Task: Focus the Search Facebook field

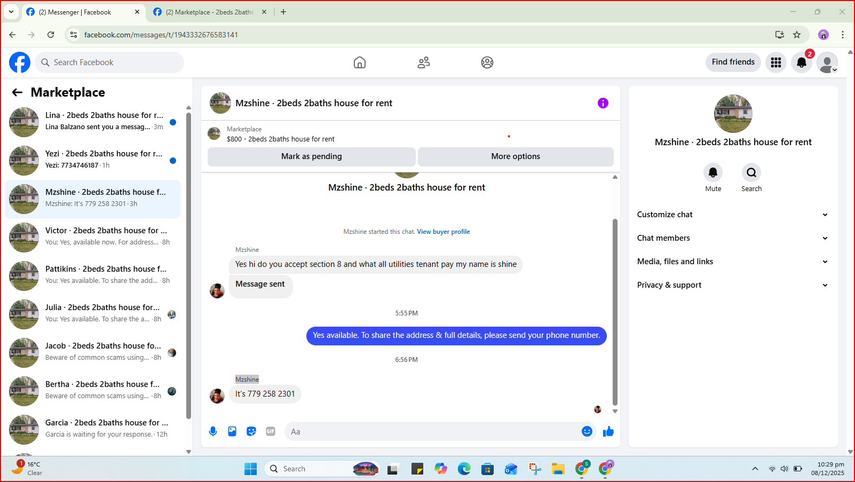Action: point(110,62)
